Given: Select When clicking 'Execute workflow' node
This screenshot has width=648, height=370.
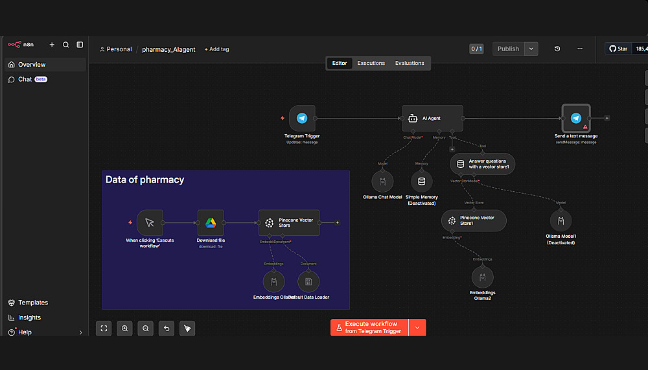Looking at the screenshot, I should pyautogui.click(x=150, y=223).
